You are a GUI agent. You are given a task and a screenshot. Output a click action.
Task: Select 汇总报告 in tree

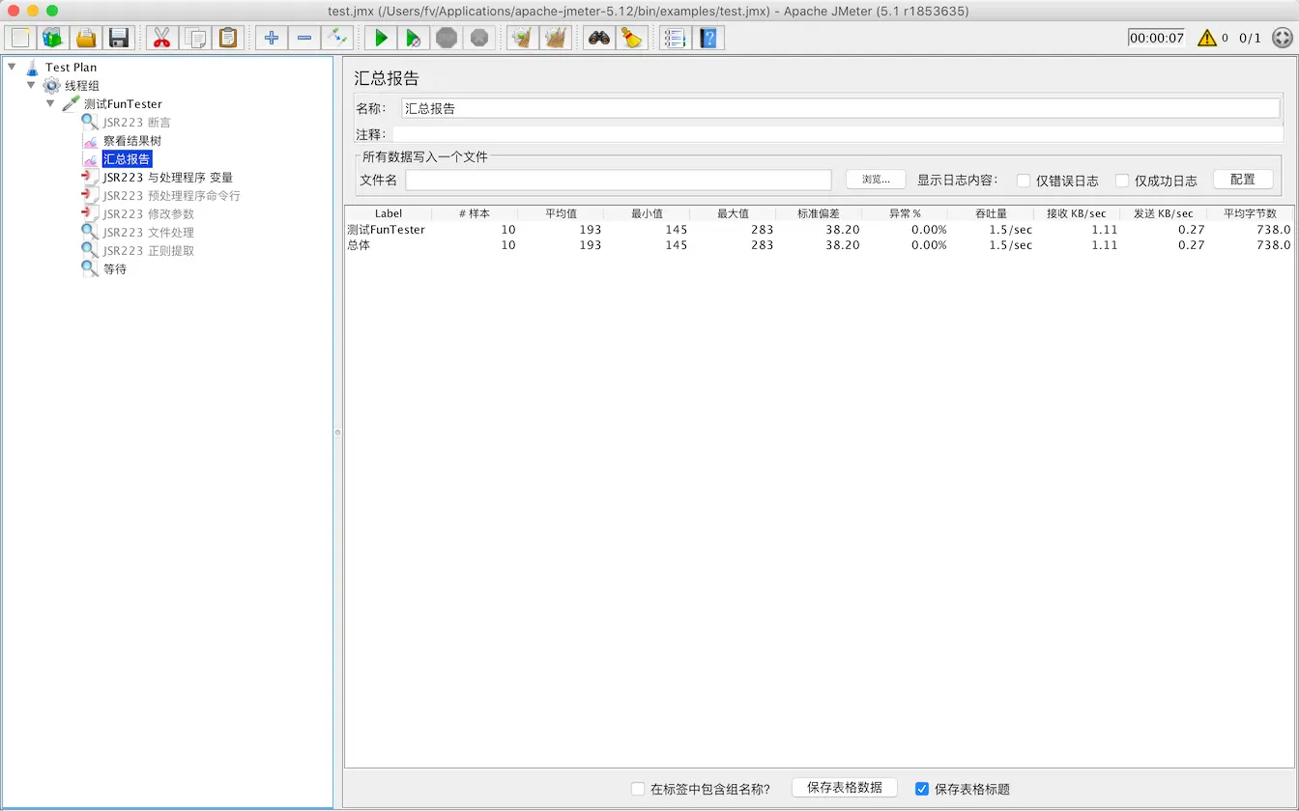click(127, 159)
